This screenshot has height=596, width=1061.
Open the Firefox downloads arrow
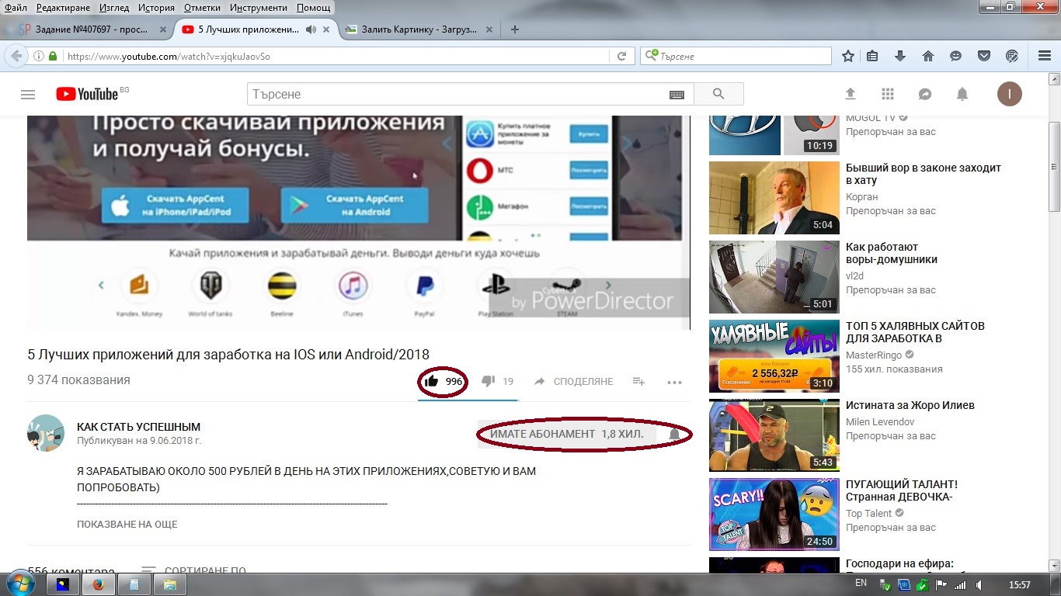[900, 56]
